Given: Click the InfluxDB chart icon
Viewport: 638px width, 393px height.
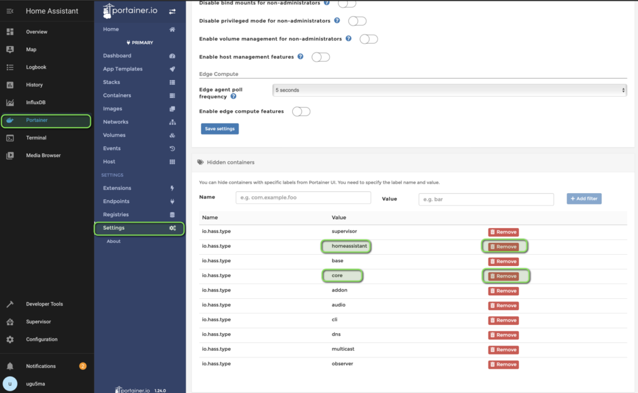Looking at the screenshot, I should pyautogui.click(x=10, y=103).
